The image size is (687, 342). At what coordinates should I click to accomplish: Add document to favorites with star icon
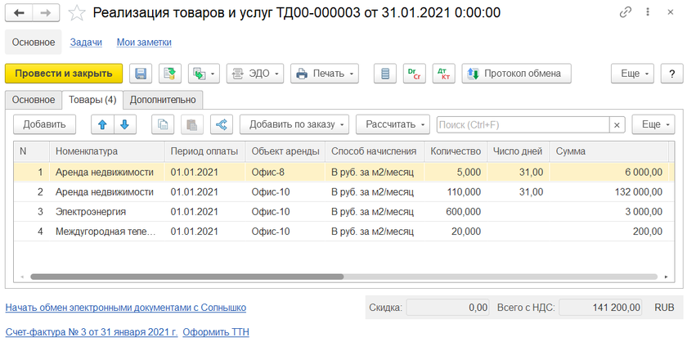76,13
